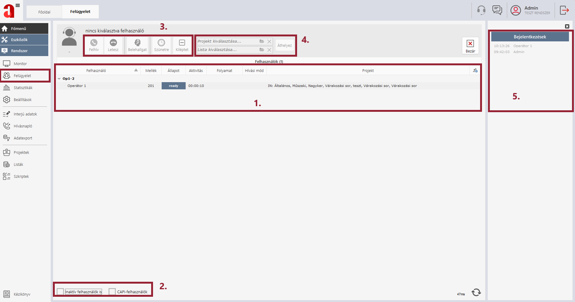Toggle the CAPI-felhasználók checkbox
The width and height of the screenshot is (575, 302).
tap(112, 291)
